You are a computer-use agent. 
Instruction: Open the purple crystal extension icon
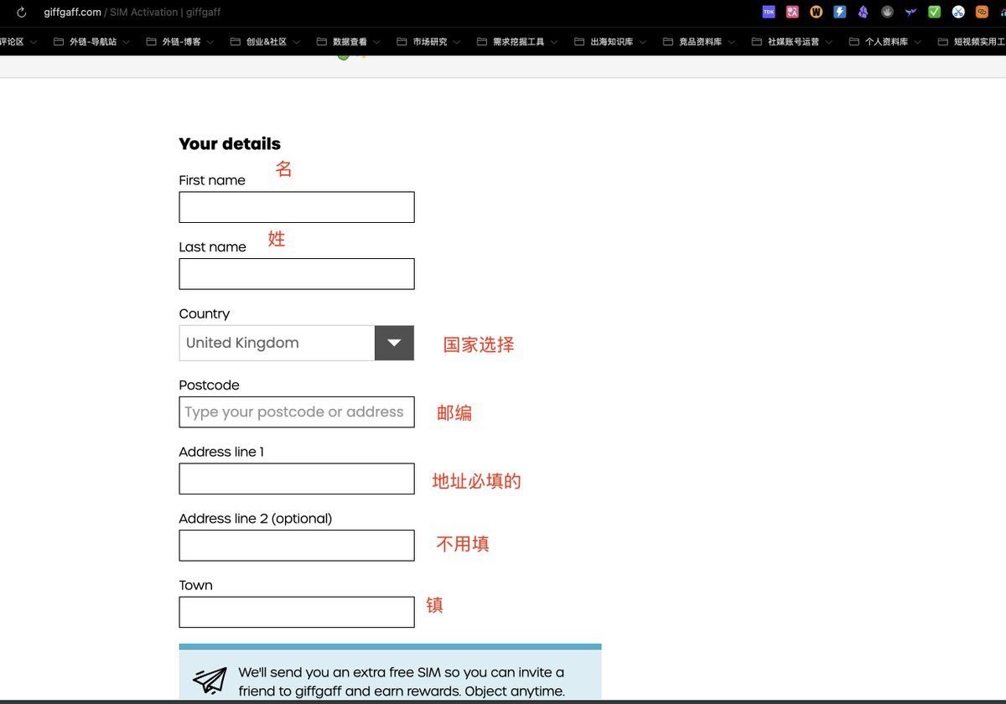click(x=863, y=12)
